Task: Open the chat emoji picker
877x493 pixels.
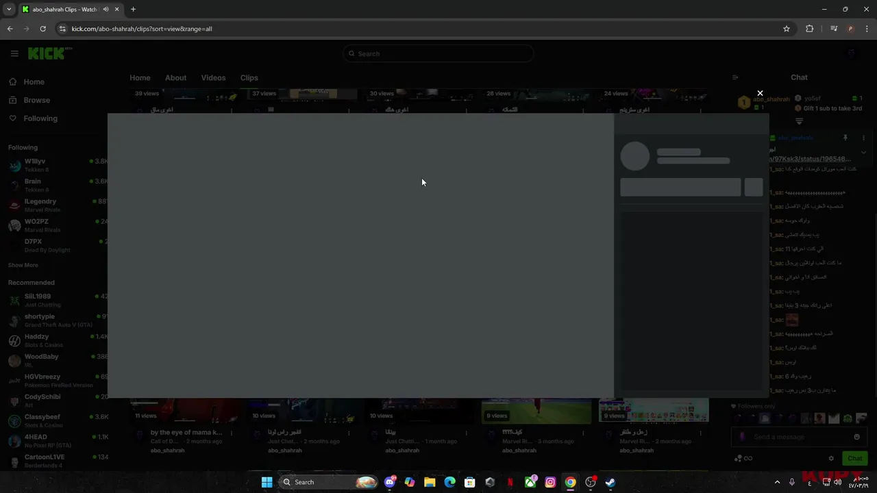Action: pyautogui.click(x=856, y=437)
